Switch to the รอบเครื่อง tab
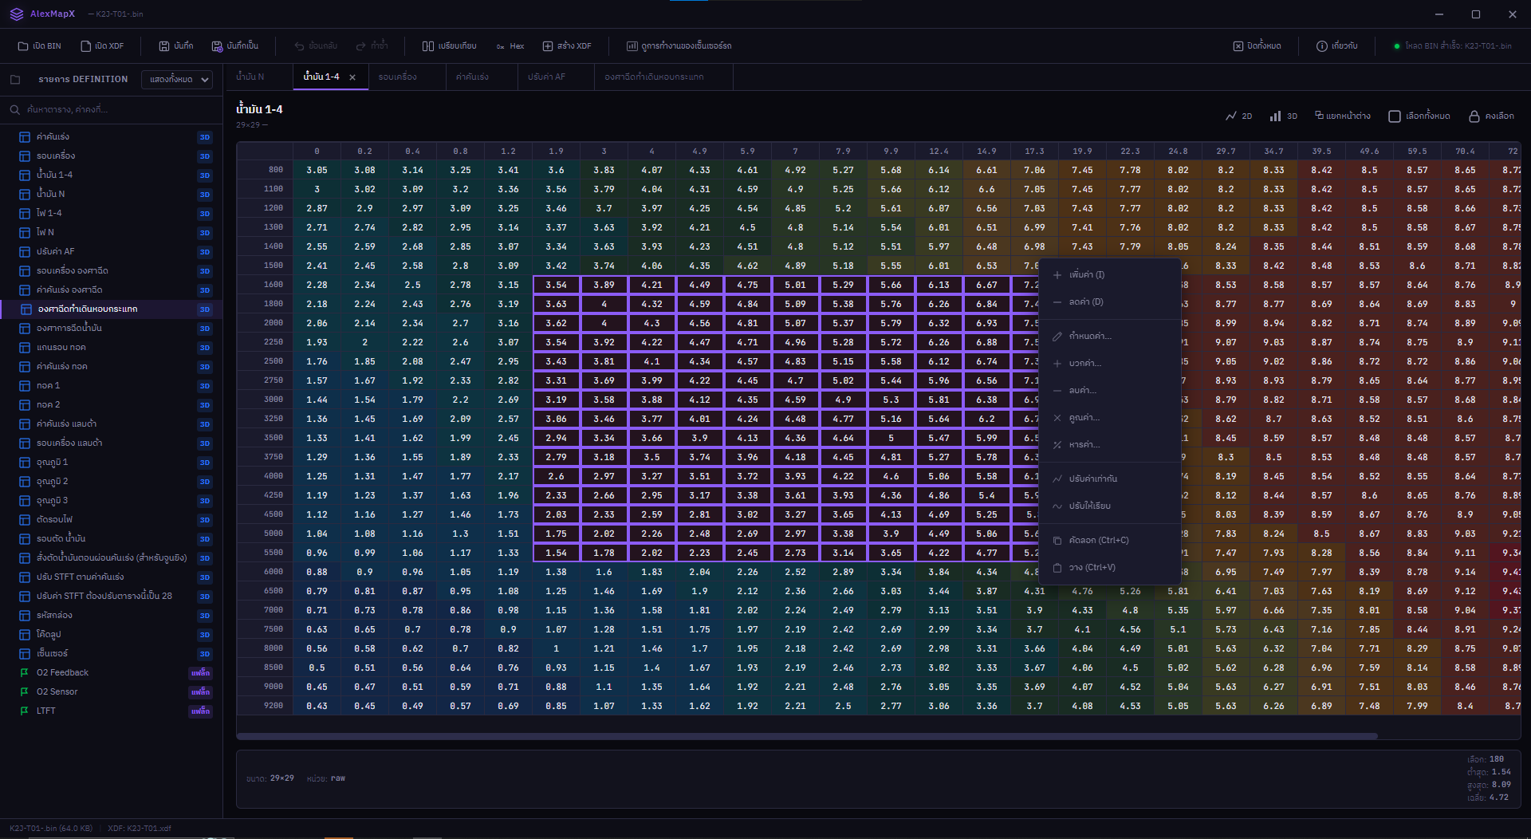 (x=403, y=77)
